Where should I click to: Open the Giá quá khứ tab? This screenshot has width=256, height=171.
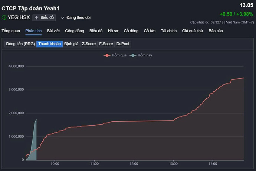point(193,31)
